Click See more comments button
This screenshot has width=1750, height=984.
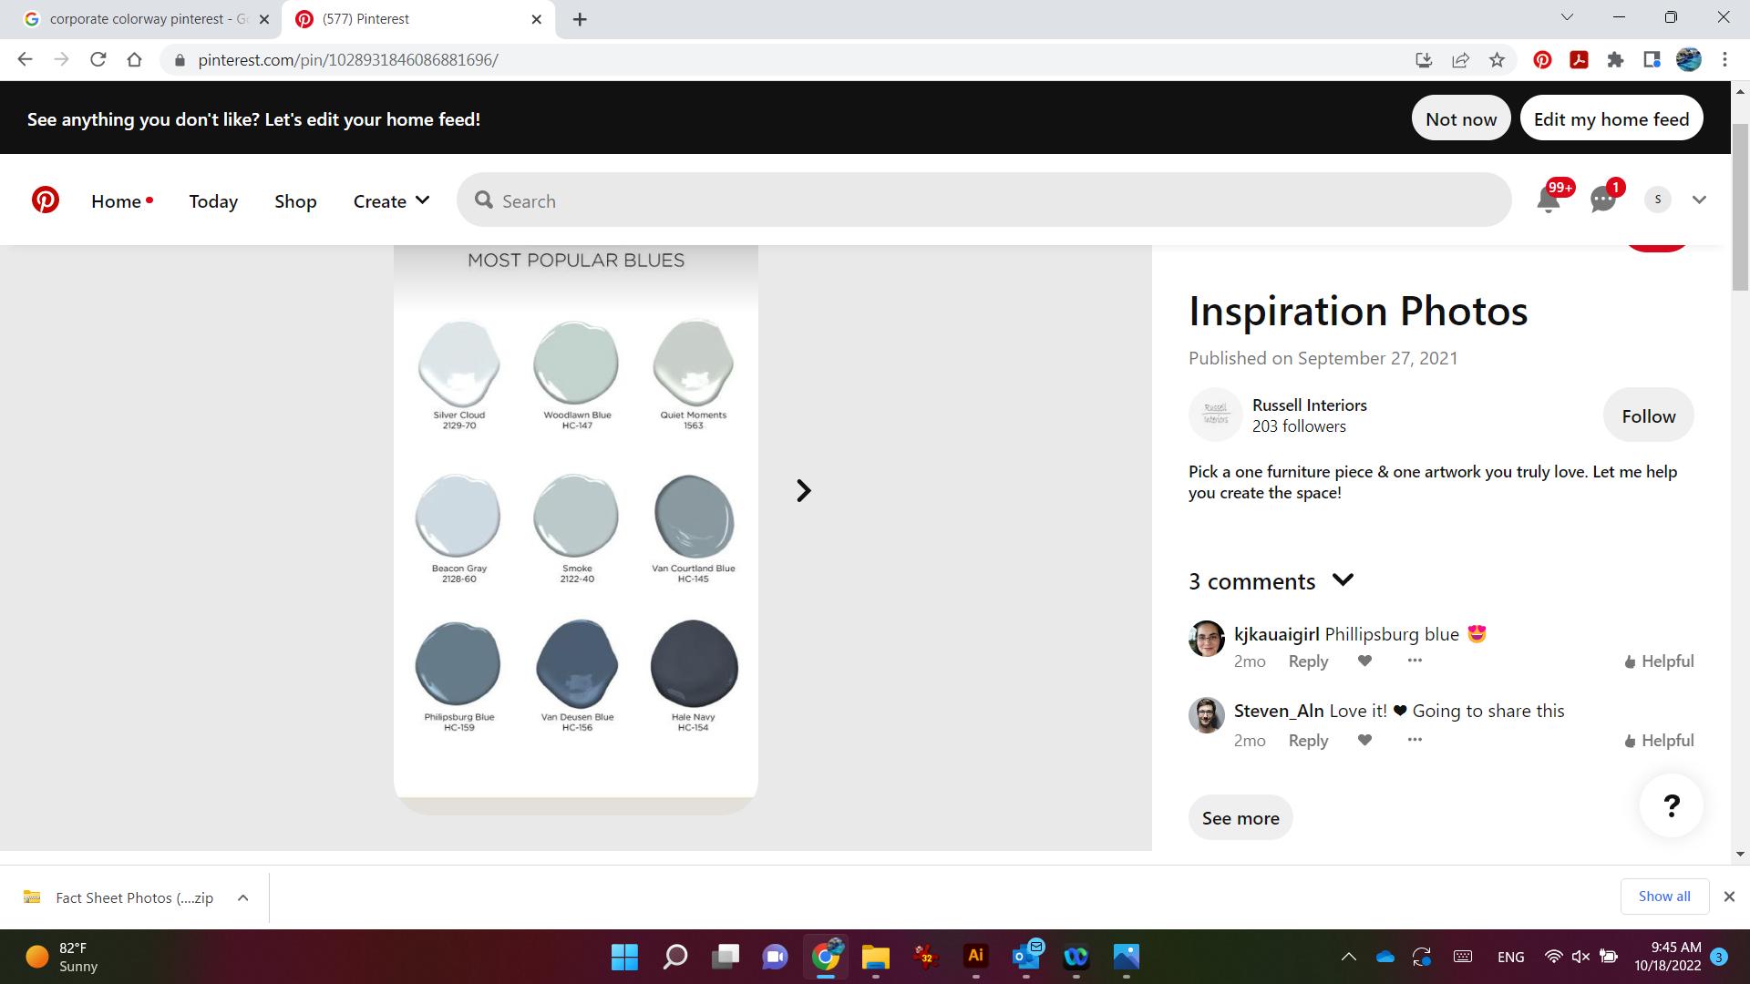1240,817
